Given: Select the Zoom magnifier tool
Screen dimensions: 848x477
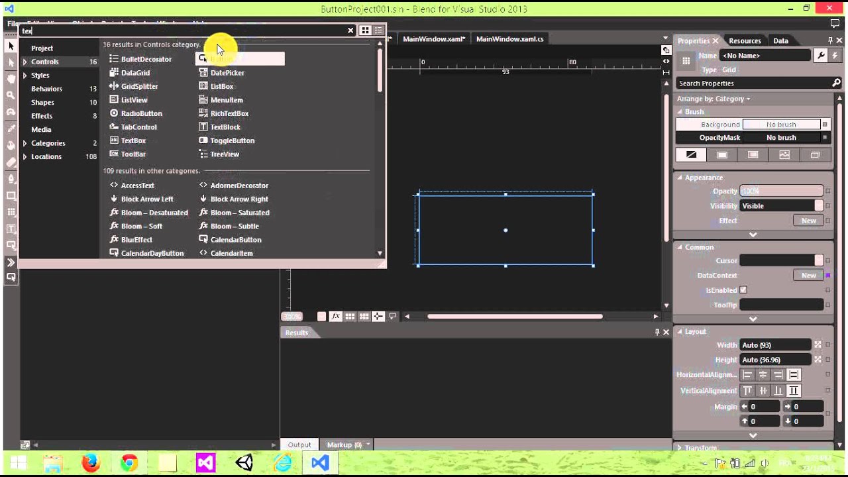Looking at the screenshot, I should [x=11, y=95].
